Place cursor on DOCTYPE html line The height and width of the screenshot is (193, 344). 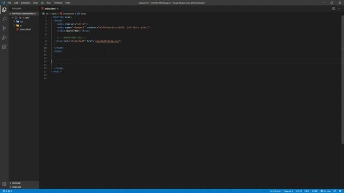pyautogui.click(x=62, y=17)
